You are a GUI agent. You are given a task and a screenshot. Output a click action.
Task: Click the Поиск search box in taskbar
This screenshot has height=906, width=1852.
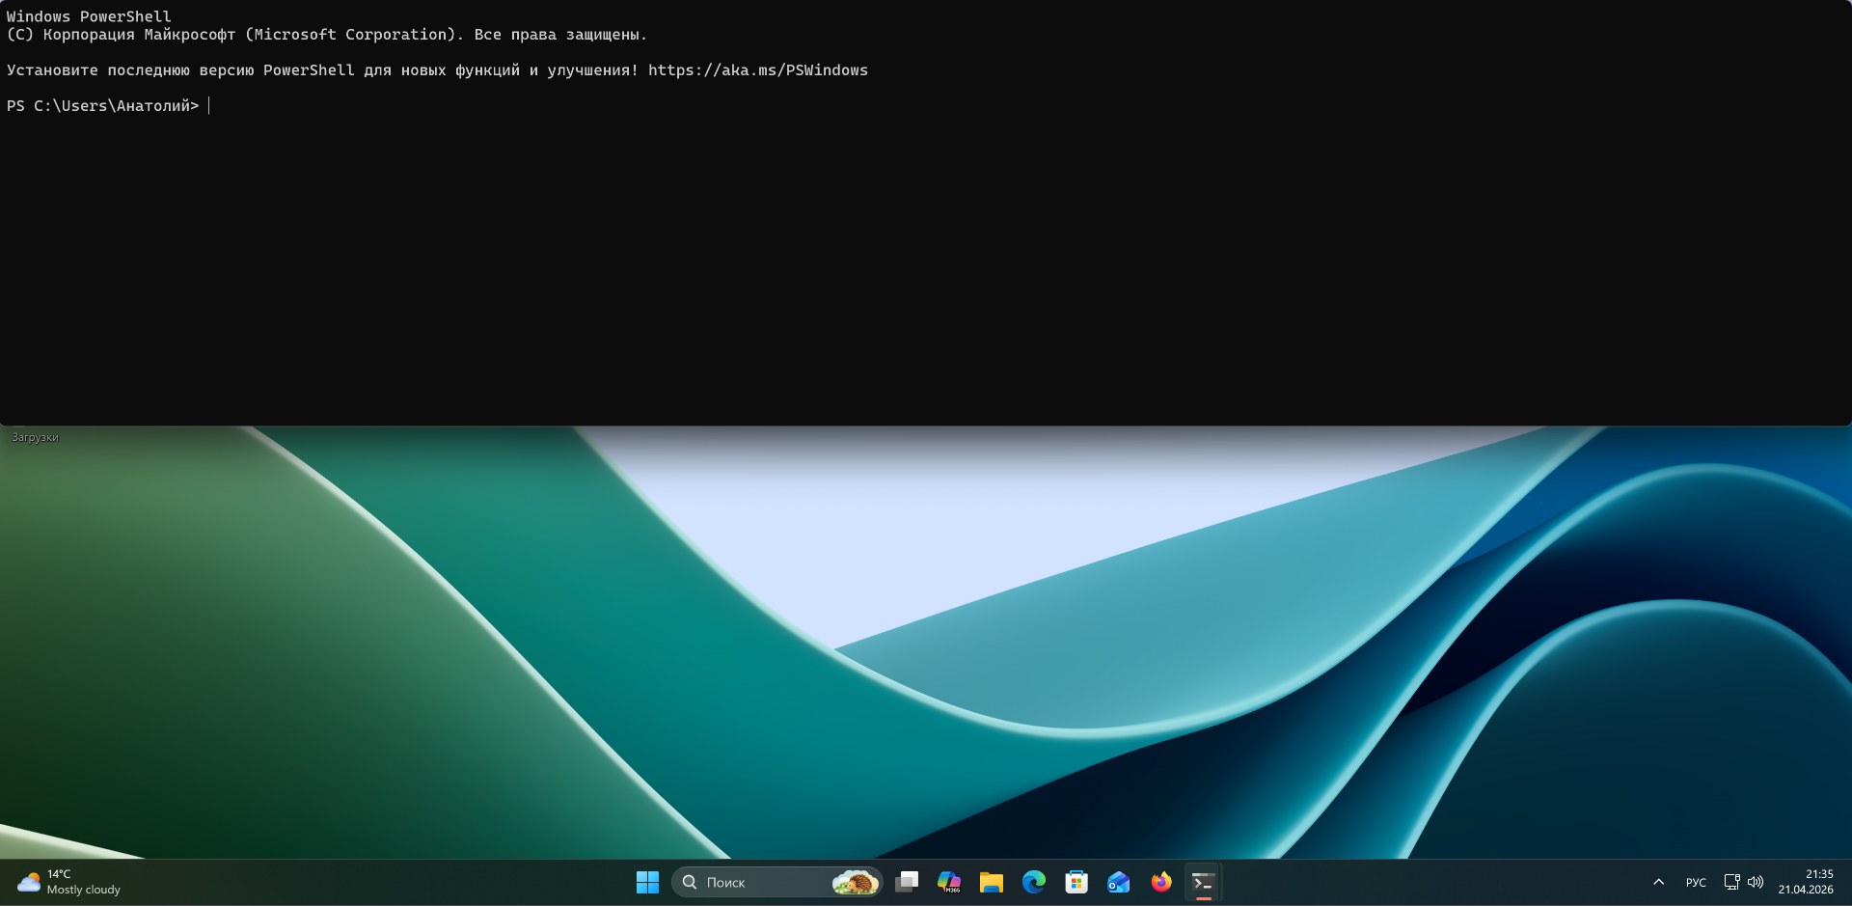[x=752, y=882]
